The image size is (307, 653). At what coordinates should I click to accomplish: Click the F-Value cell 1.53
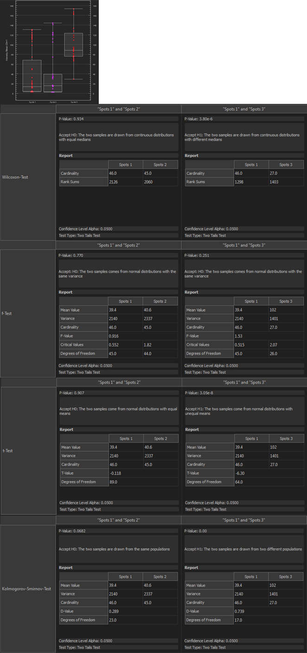pyautogui.click(x=269, y=336)
